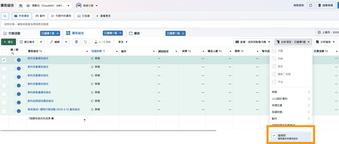Tick the 國家 / 地區 breakdown checkbox
Image resolution: width=339 pixels, height=144 pixels.
[x=274, y=74]
